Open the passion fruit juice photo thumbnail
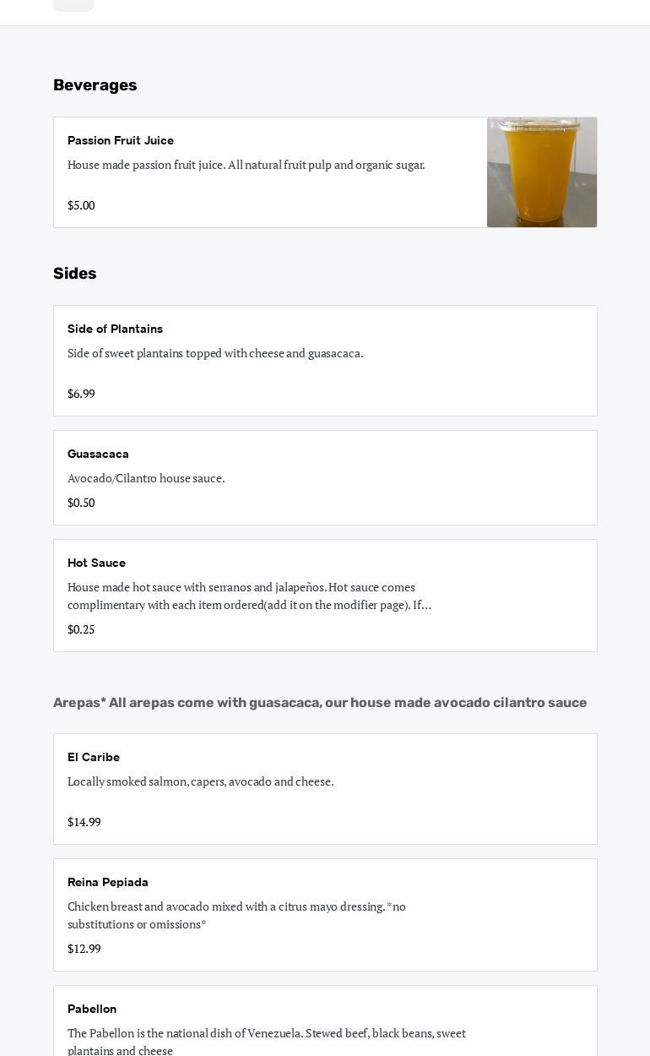The image size is (650, 1056). point(542,172)
